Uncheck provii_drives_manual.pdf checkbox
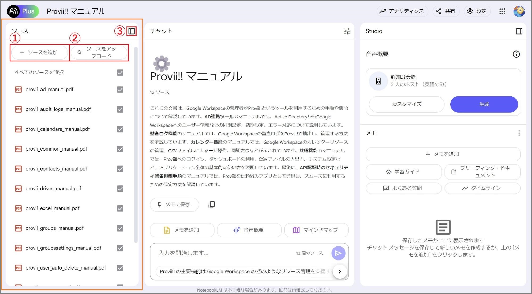 tap(120, 189)
